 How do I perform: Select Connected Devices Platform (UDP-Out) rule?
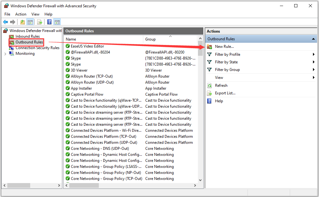(x=104, y=143)
